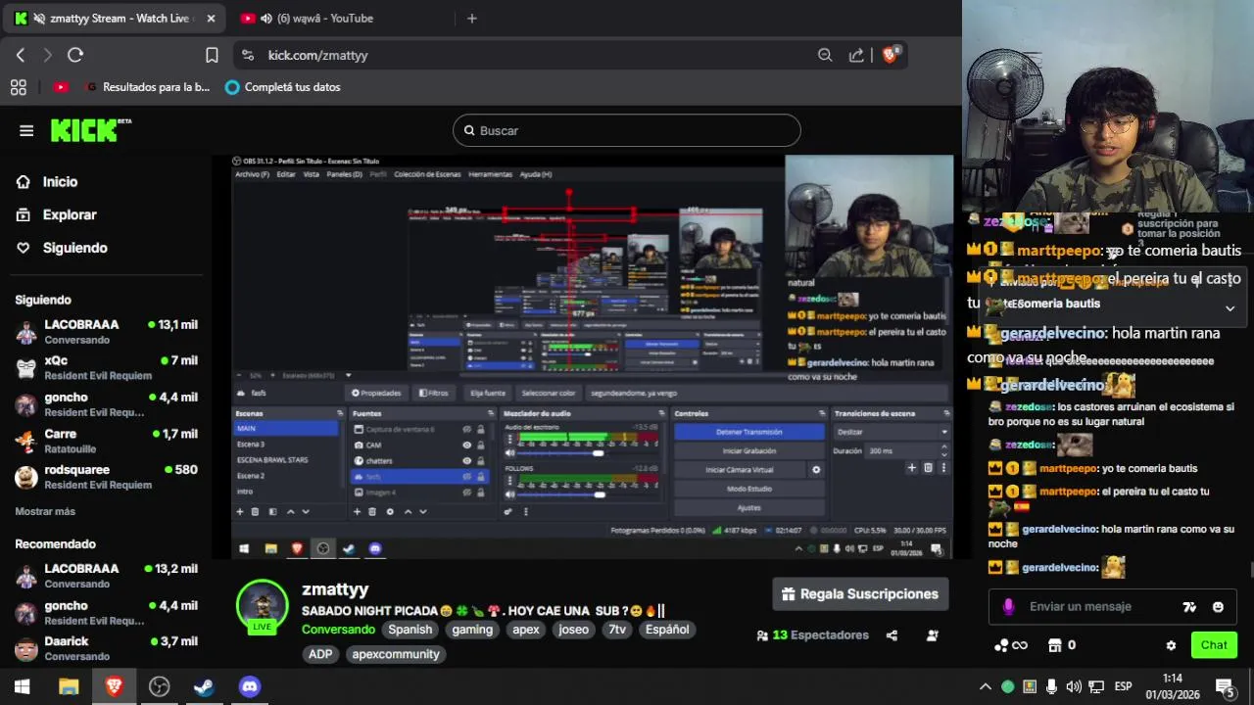The image size is (1254, 705).
Task: Open the apps grid in bookmarks bar
Action: (x=19, y=87)
